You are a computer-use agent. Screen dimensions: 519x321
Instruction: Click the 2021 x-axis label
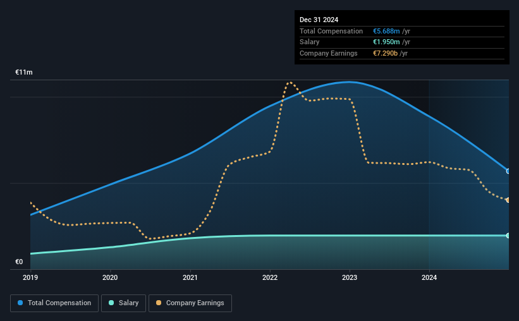coord(190,277)
